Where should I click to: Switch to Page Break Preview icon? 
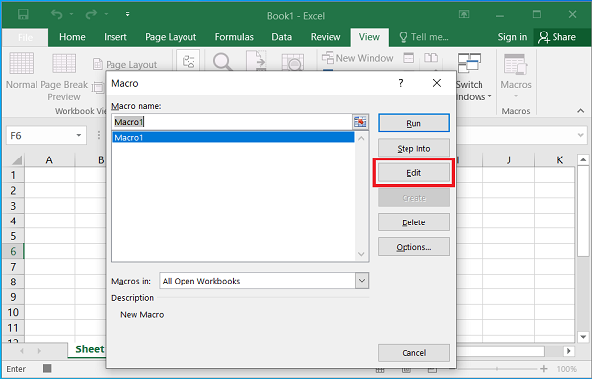64,63
